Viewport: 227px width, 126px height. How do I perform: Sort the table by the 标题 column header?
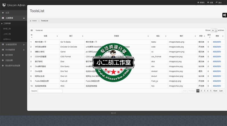45,36
